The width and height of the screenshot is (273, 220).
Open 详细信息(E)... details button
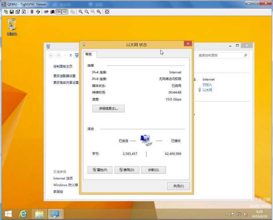tap(108, 108)
